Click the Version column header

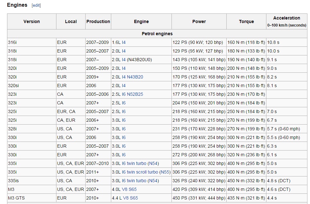coord(32,21)
